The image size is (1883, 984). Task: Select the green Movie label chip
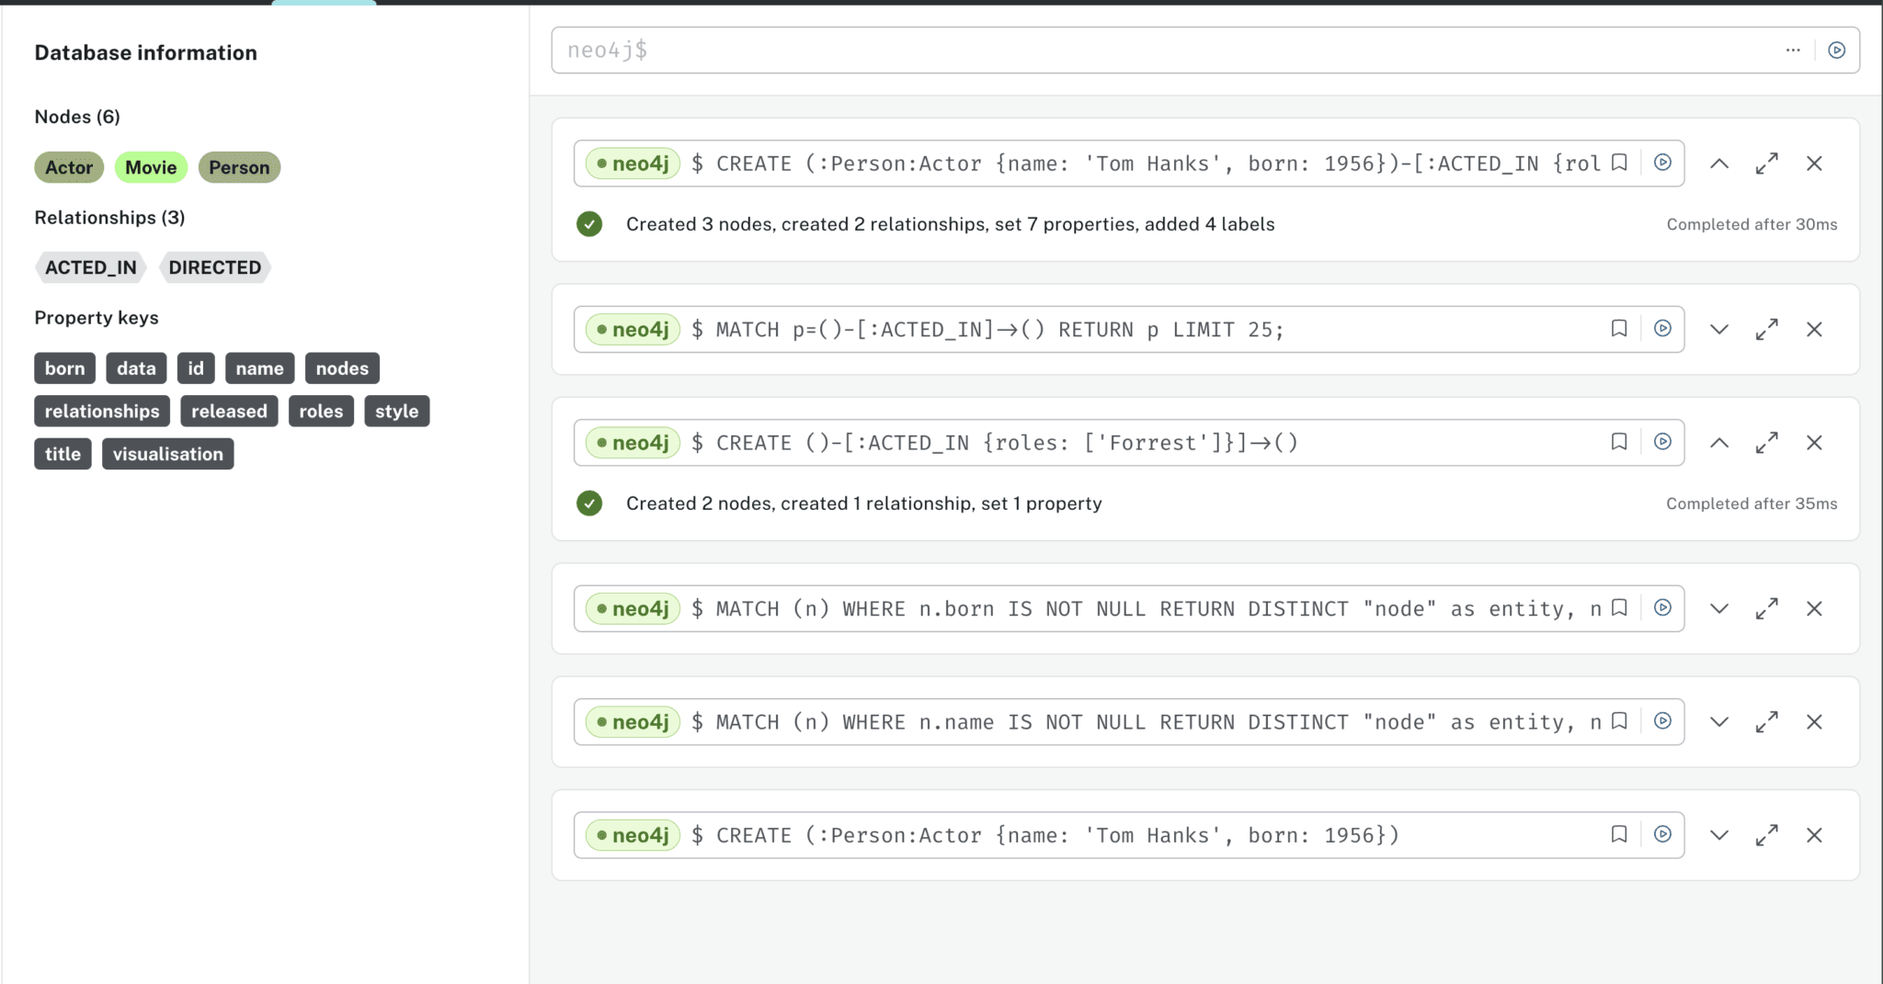(x=151, y=166)
